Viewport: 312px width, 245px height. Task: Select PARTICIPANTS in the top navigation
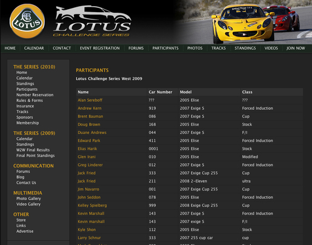[165, 48]
